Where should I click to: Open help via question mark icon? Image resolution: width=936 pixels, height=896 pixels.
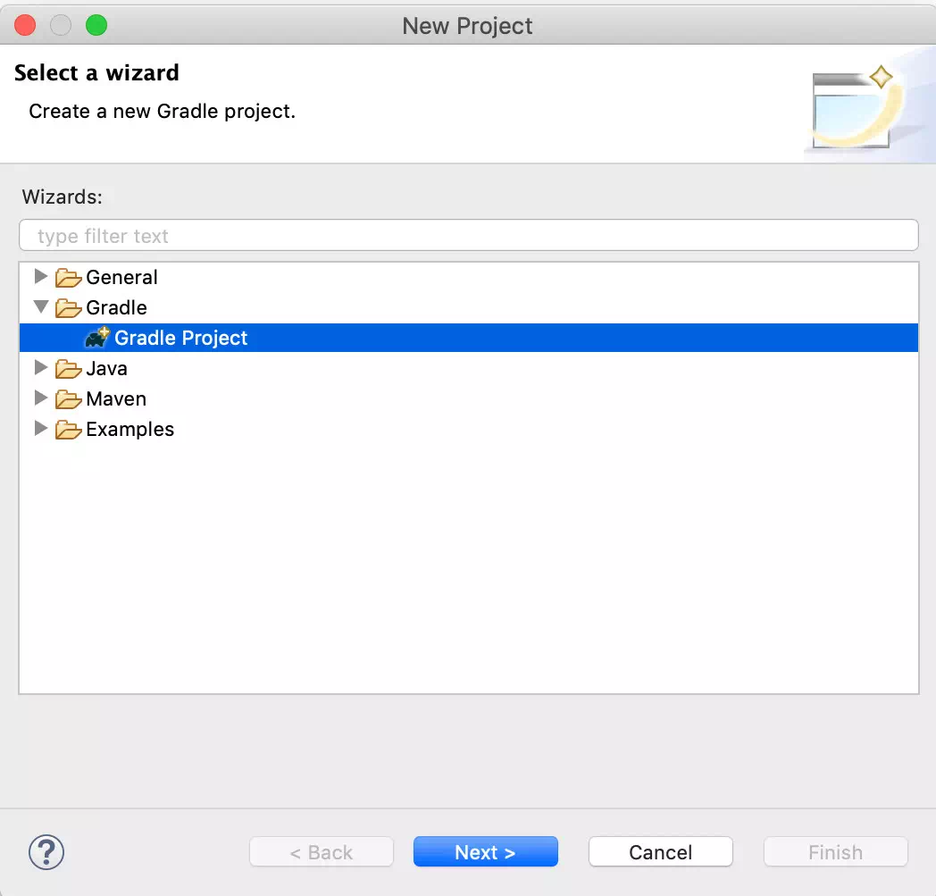pyautogui.click(x=46, y=852)
